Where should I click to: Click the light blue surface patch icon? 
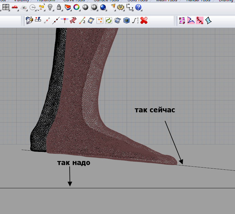[x=91, y=21]
